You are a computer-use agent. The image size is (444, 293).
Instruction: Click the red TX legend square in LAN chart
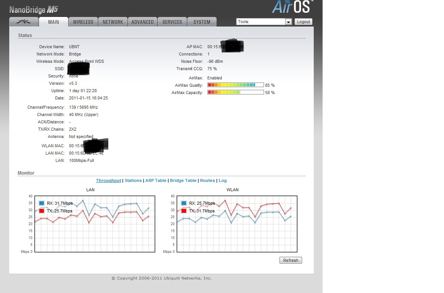point(42,211)
